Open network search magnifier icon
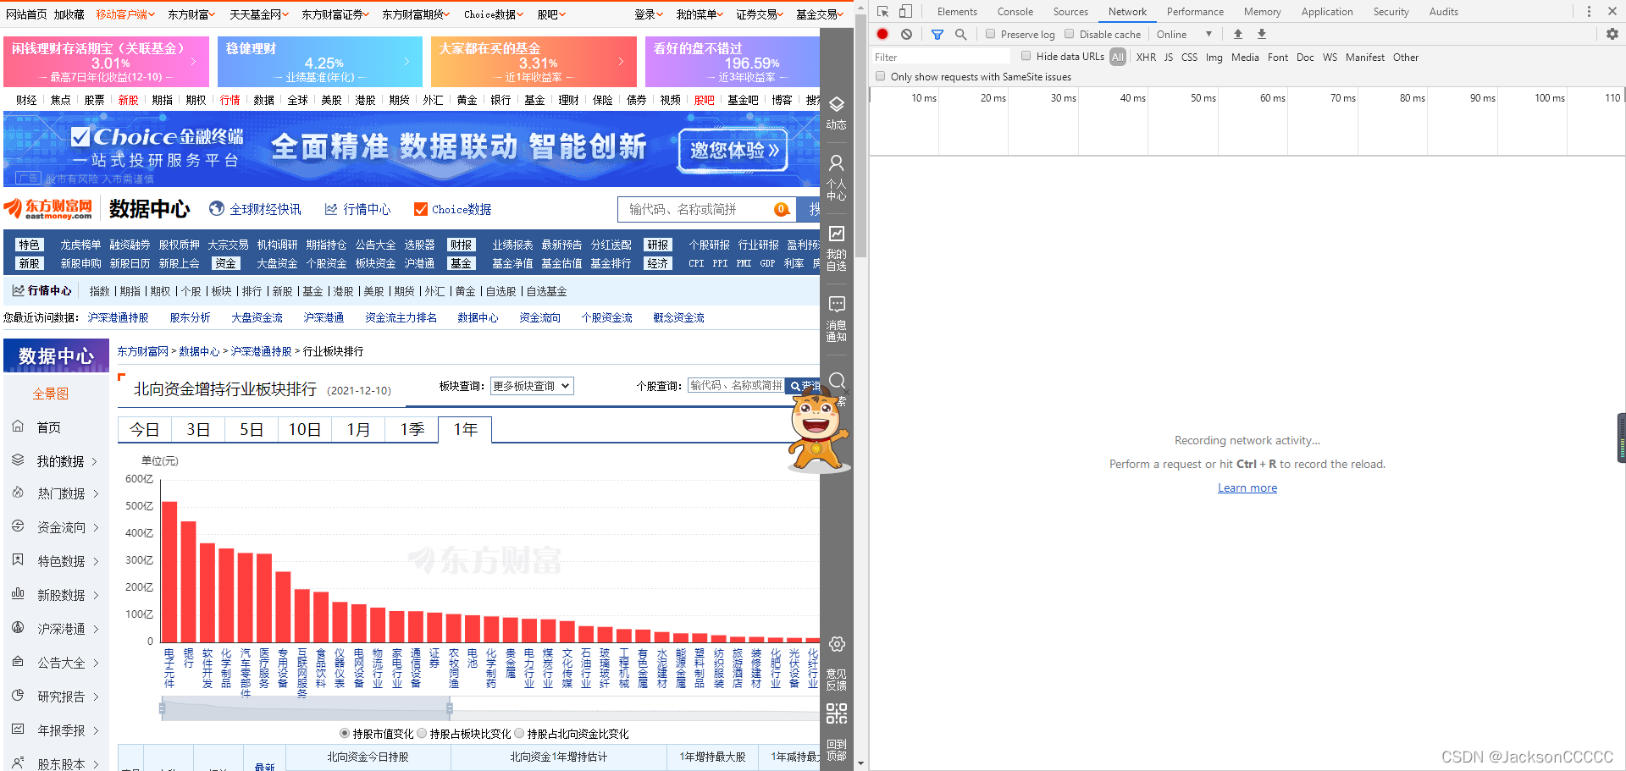Screen dimensions: 1626x771 pos(960,34)
